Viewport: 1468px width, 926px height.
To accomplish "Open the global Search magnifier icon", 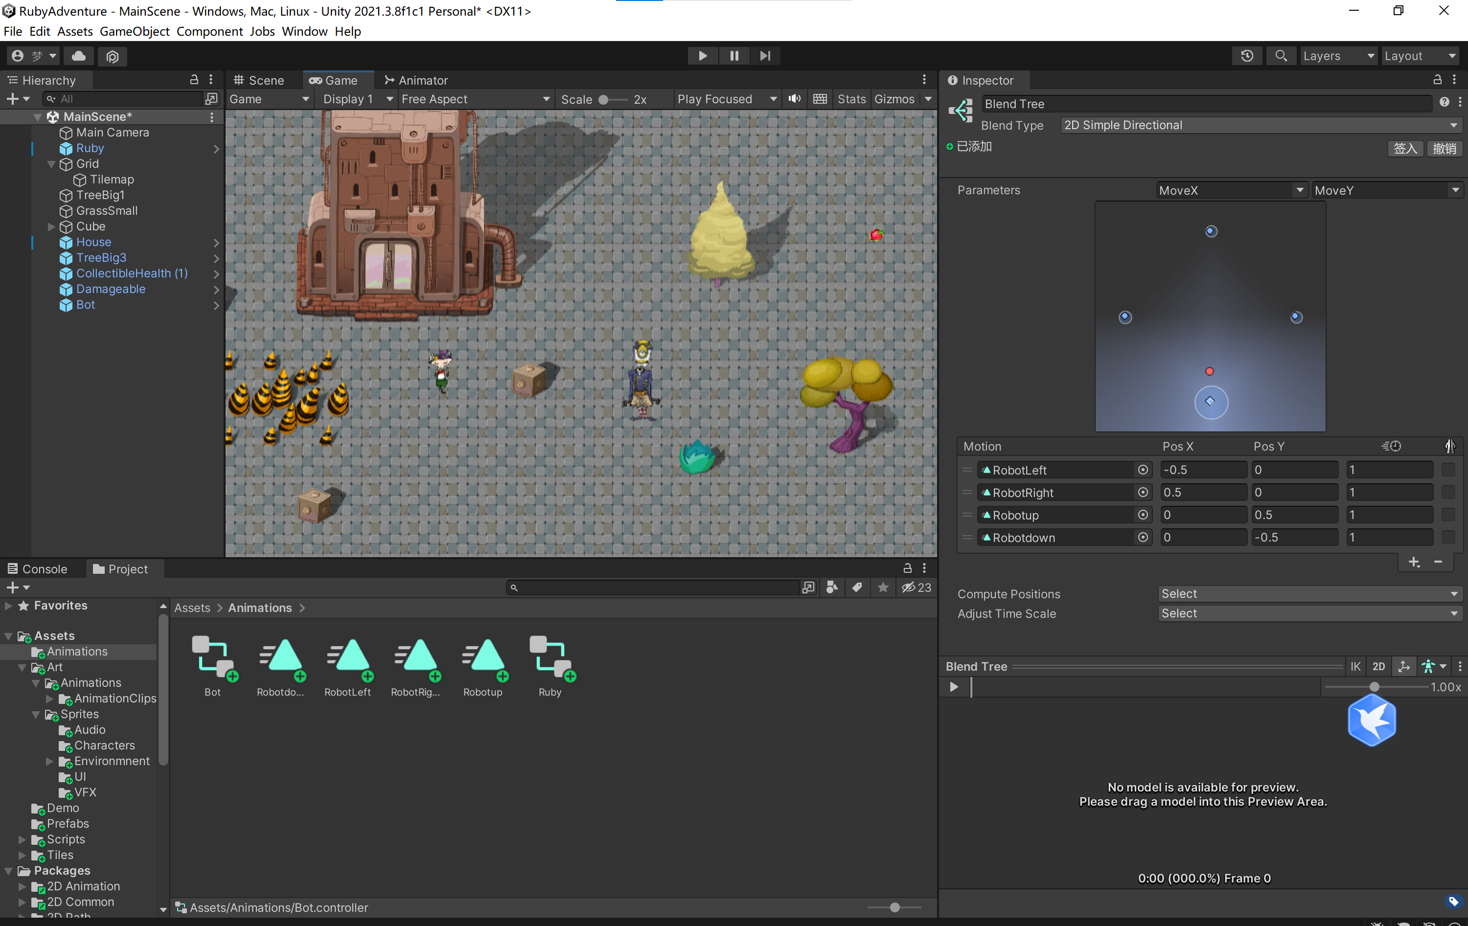I will point(1281,56).
